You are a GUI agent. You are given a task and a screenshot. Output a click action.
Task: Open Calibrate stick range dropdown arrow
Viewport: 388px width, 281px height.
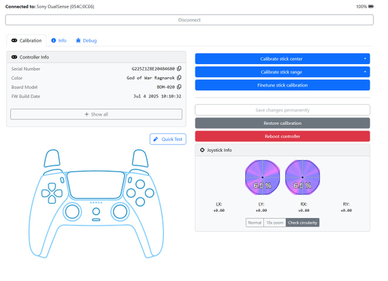[x=365, y=72]
